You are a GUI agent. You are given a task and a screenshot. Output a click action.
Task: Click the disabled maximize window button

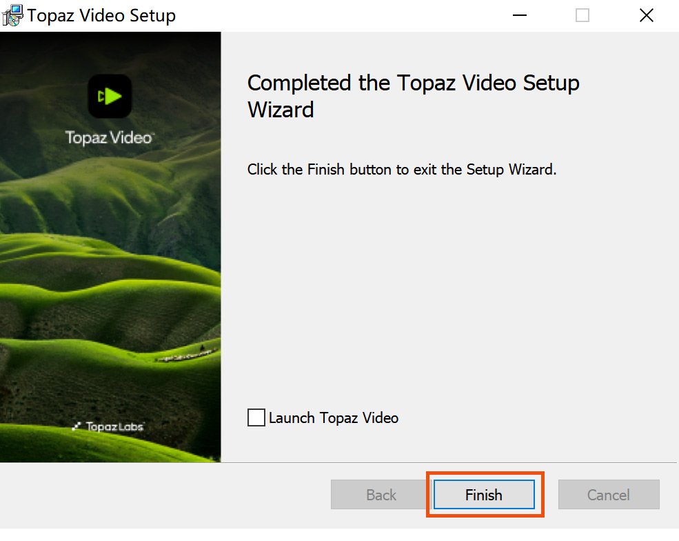[x=582, y=15]
